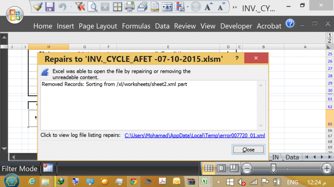Switch to Page Break Preview in status bar
The width and height of the screenshot is (334, 187).
[233, 168]
